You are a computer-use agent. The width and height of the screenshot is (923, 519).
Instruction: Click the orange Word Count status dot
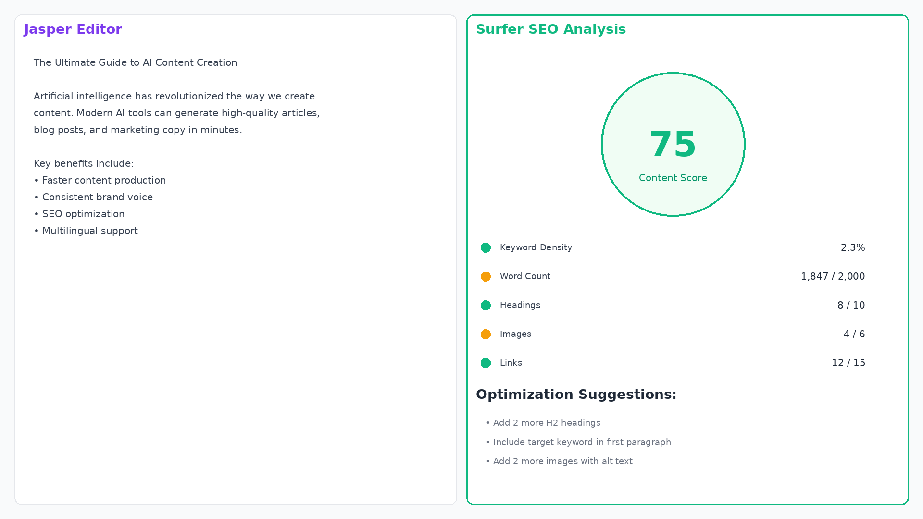point(486,276)
